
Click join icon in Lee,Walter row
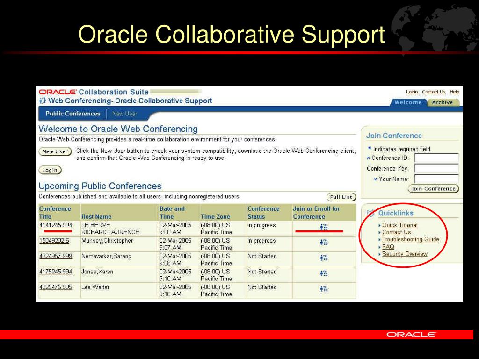(324, 289)
